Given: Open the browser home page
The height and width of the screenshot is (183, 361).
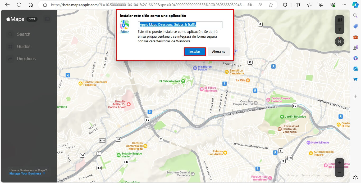Looking at the screenshot, I should coord(31,5).
